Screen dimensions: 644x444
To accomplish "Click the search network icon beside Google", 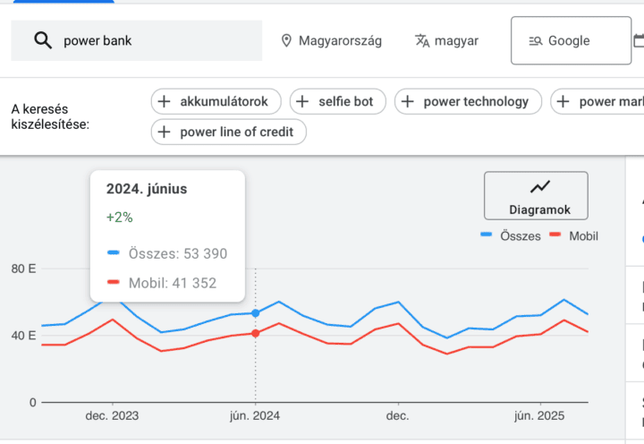I will [536, 40].
